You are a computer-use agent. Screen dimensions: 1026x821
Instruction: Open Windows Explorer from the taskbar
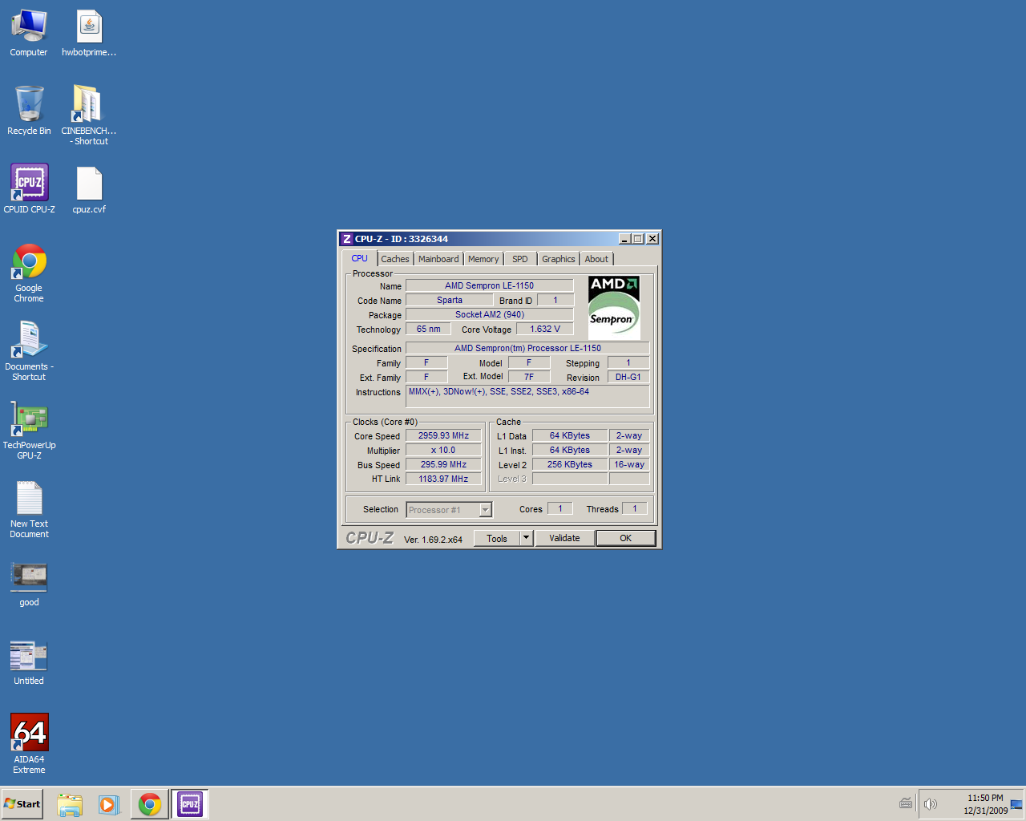click(70, 804)
